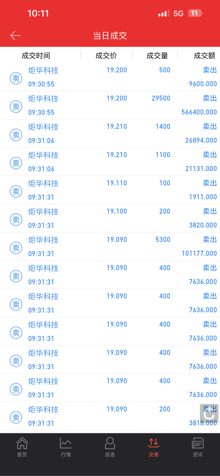Click the 成交量 column header
This screenshot has width=220, height=476.
(157, 56)
